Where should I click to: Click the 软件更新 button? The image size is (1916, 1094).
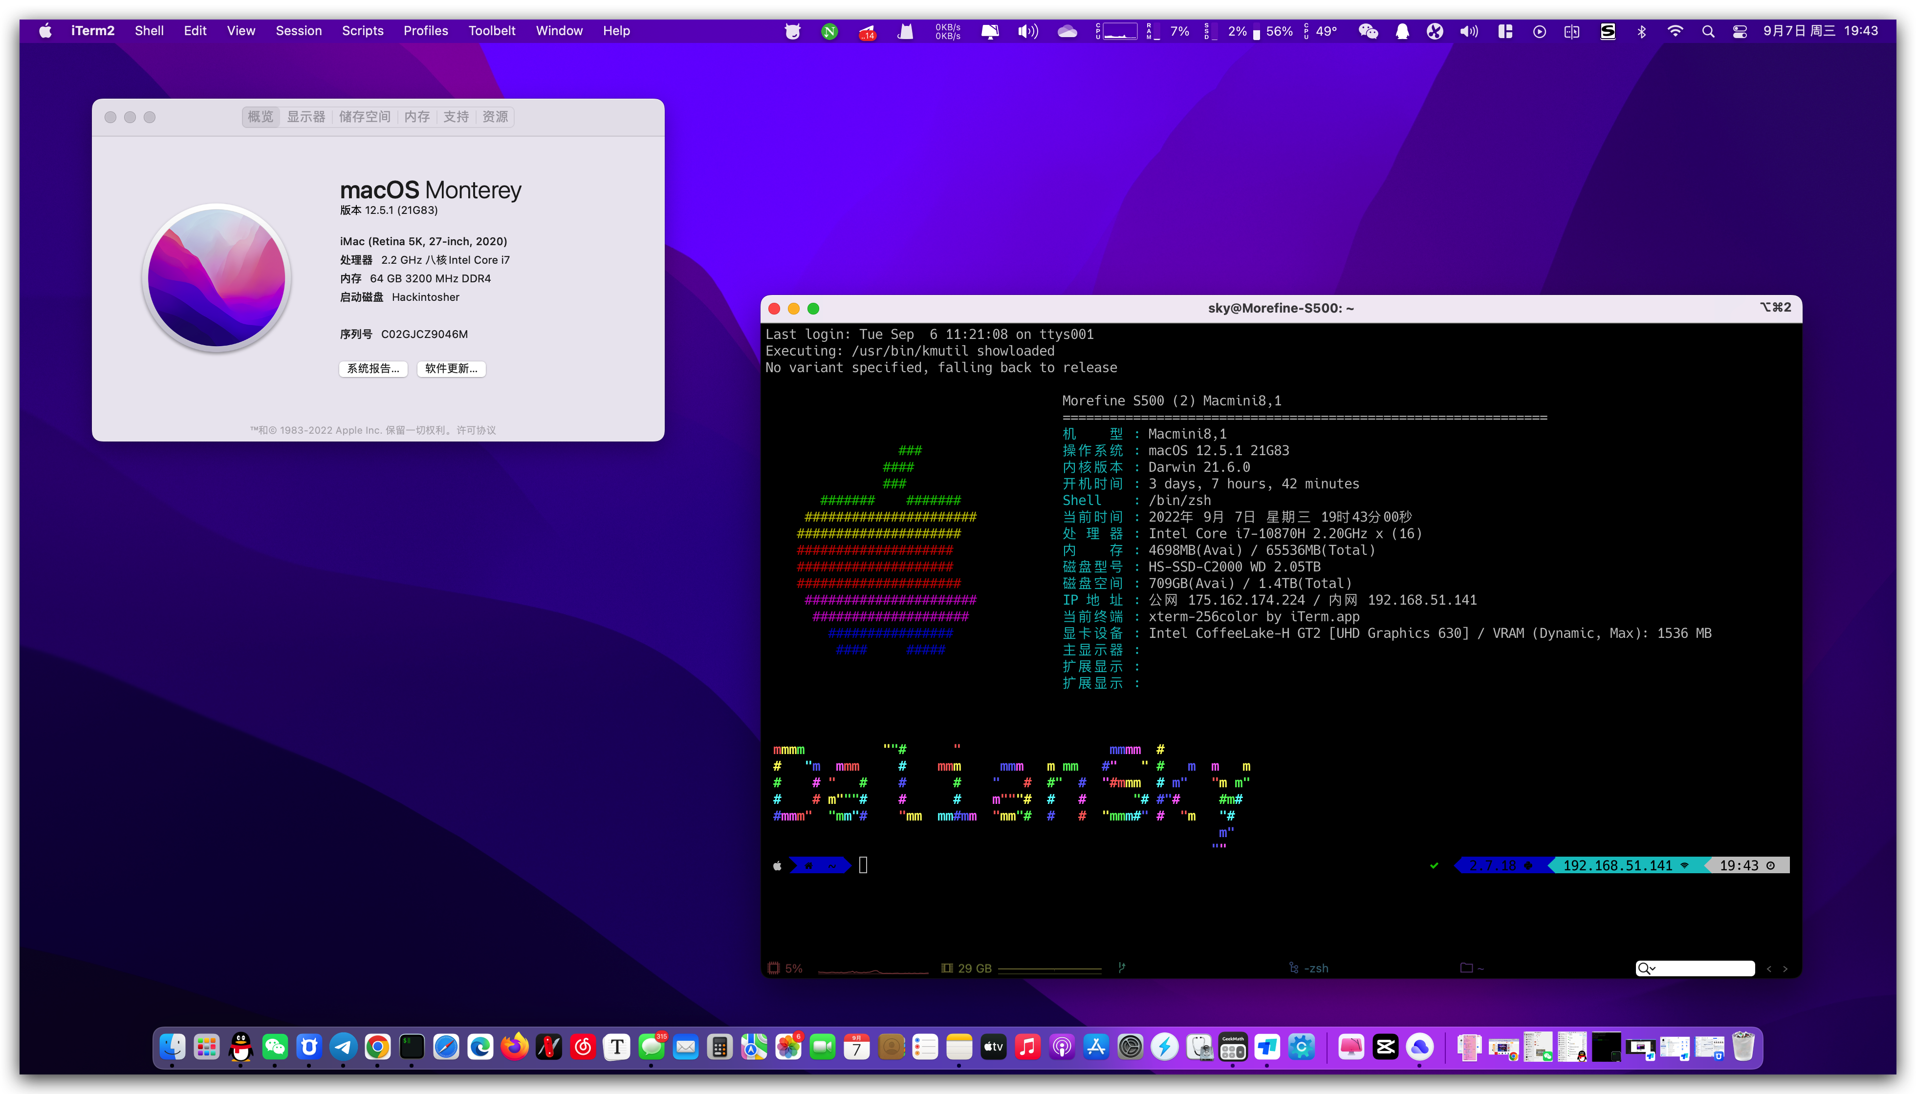pyautogui.click(x=451, y=368)
